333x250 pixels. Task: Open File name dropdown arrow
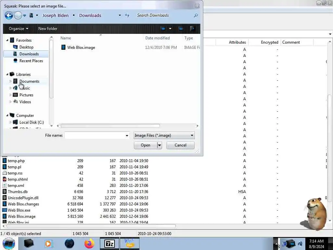tap(127, 135)
